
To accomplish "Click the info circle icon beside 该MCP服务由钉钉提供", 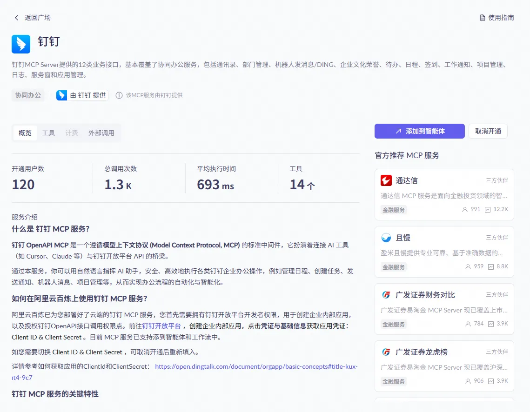I will pos(119,95).
